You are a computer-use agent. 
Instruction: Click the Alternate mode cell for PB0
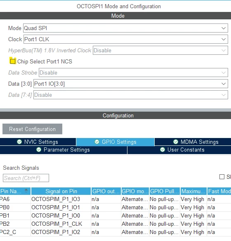tap(134, 207)
